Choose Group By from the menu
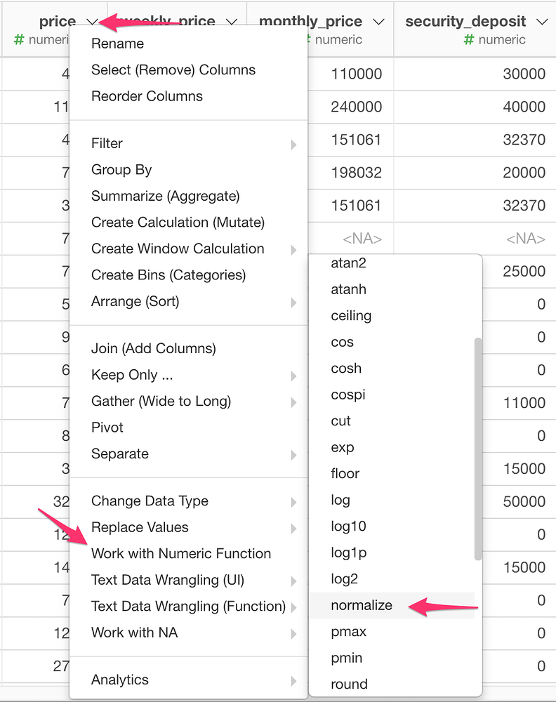The width and height of the screenshot is (556, 702). 121,169
